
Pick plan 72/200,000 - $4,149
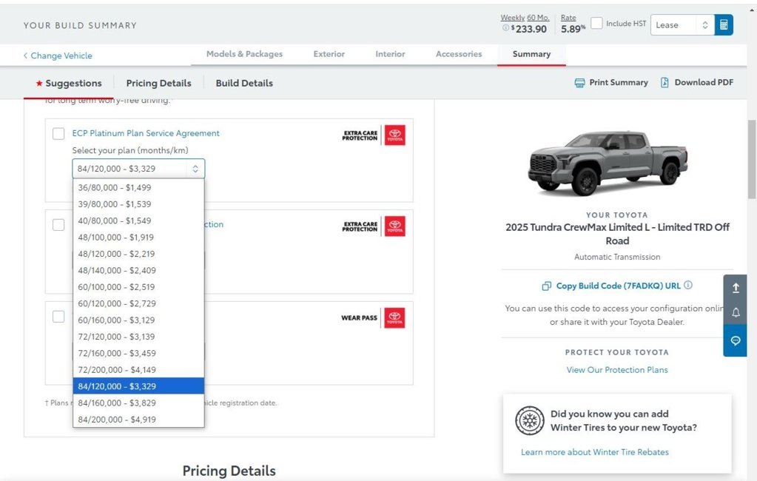[x=138, y=370]
